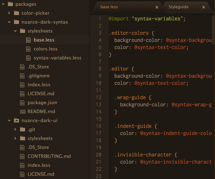Switch to the Styleguide tab
The image size is (215, 179).
point(178,7)
